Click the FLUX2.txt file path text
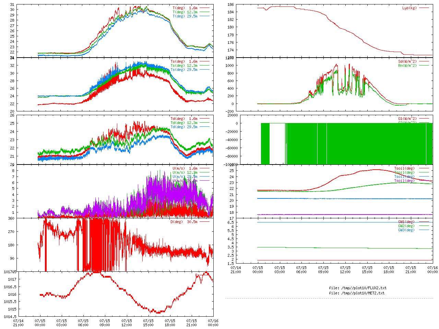The height and width of the screenshot is (329, 439). pos(357,288)
